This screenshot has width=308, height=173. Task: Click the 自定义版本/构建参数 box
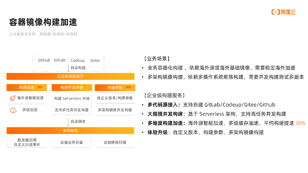(115, 98)
